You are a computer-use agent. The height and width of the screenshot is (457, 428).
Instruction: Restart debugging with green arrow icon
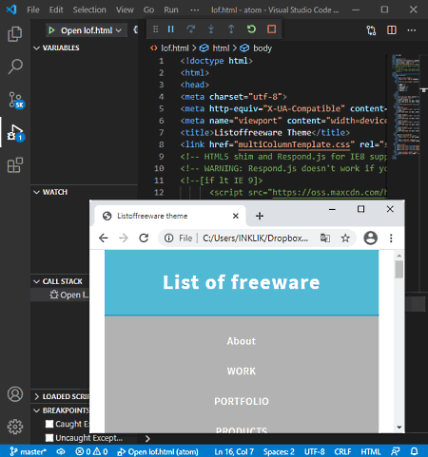251,29
